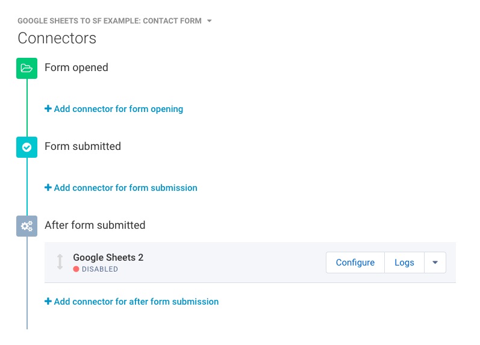Click the plus icon for form opening connector
480x345 pixels.
click(x=48, y=108)
